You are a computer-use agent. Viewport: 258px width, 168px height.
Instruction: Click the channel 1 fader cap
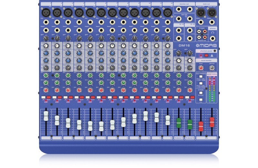click(46, 116)
